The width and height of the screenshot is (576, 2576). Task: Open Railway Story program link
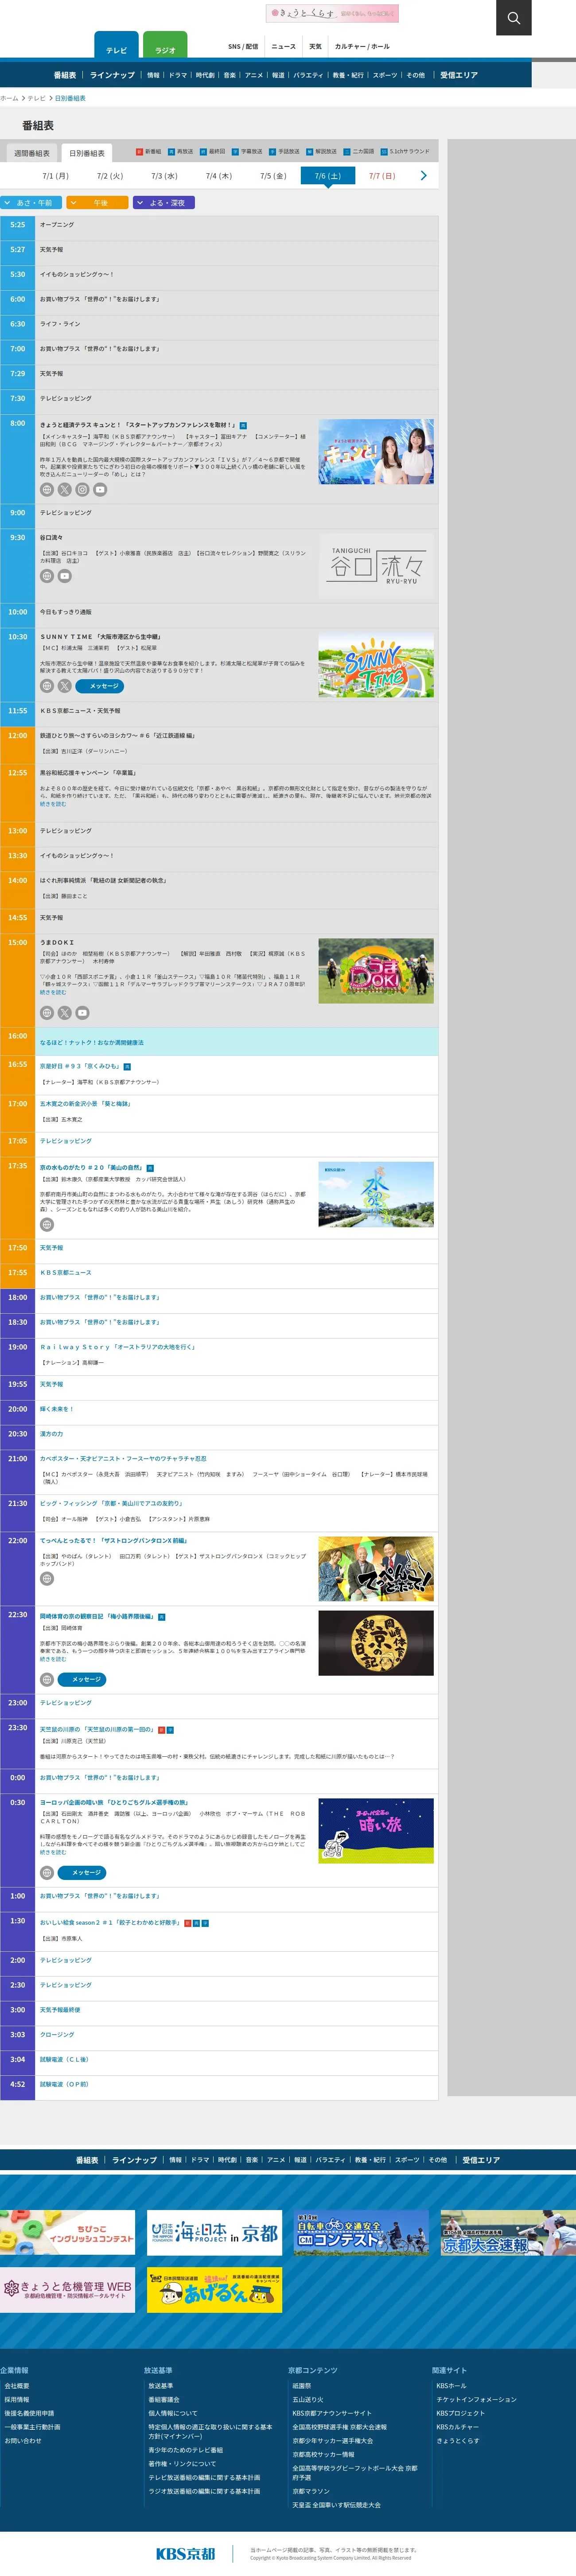(x=117, y=1346)
